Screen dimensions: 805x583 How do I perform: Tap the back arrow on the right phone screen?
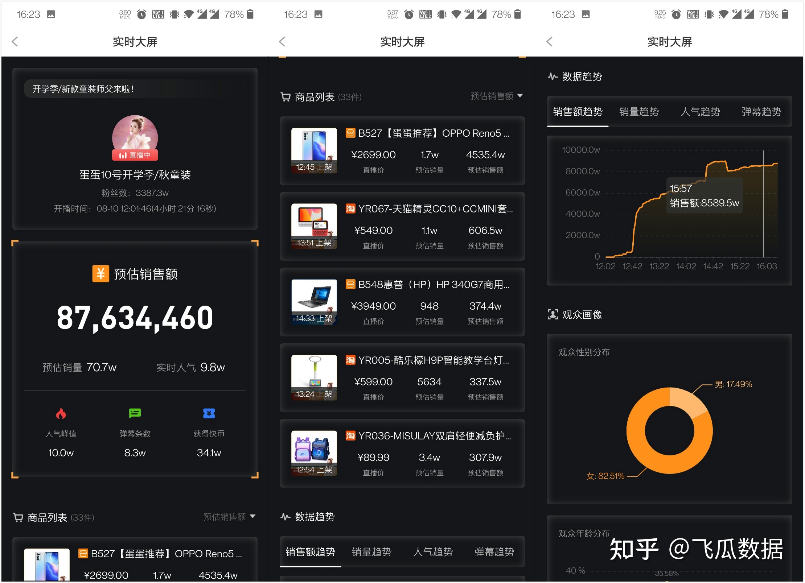pyautogui.click(x=550, y=42)
